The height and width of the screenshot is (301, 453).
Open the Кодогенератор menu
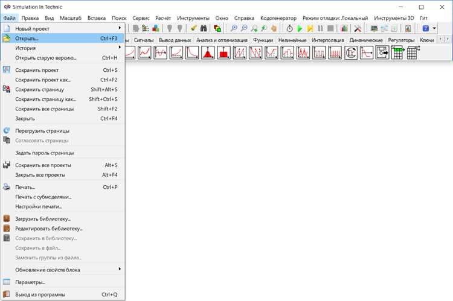tap(278, 18)
